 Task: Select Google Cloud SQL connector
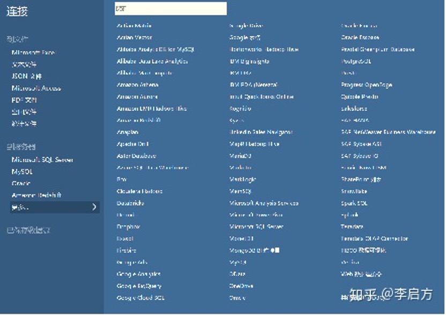click(x=140, y=298)
